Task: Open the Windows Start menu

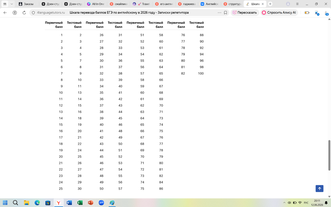Action: (x=6, y=203)
